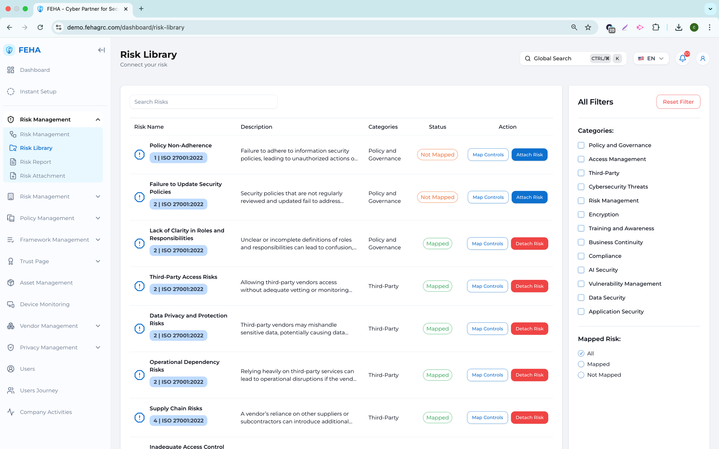This screenshot has height=449, width=719.
Task: Select the Not Mapped radio option
Action: coord(581,375)
